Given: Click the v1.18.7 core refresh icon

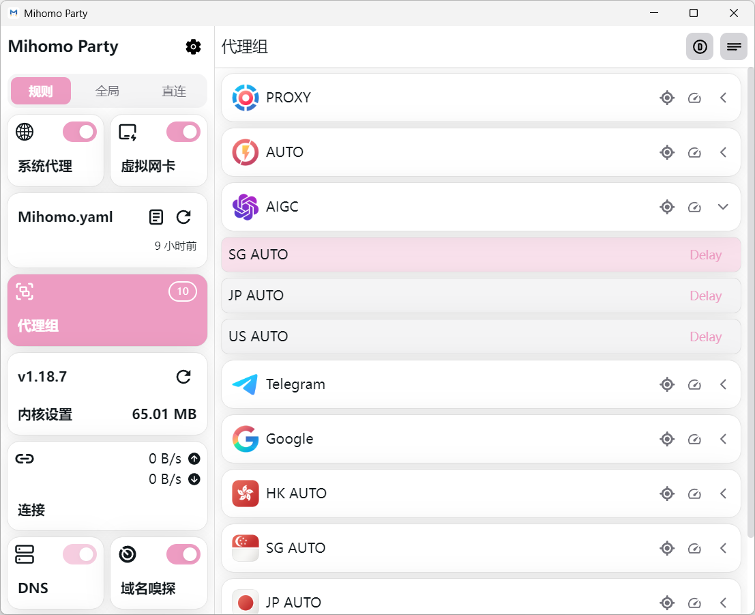Looking at the screenshot, I should [183, 377].
